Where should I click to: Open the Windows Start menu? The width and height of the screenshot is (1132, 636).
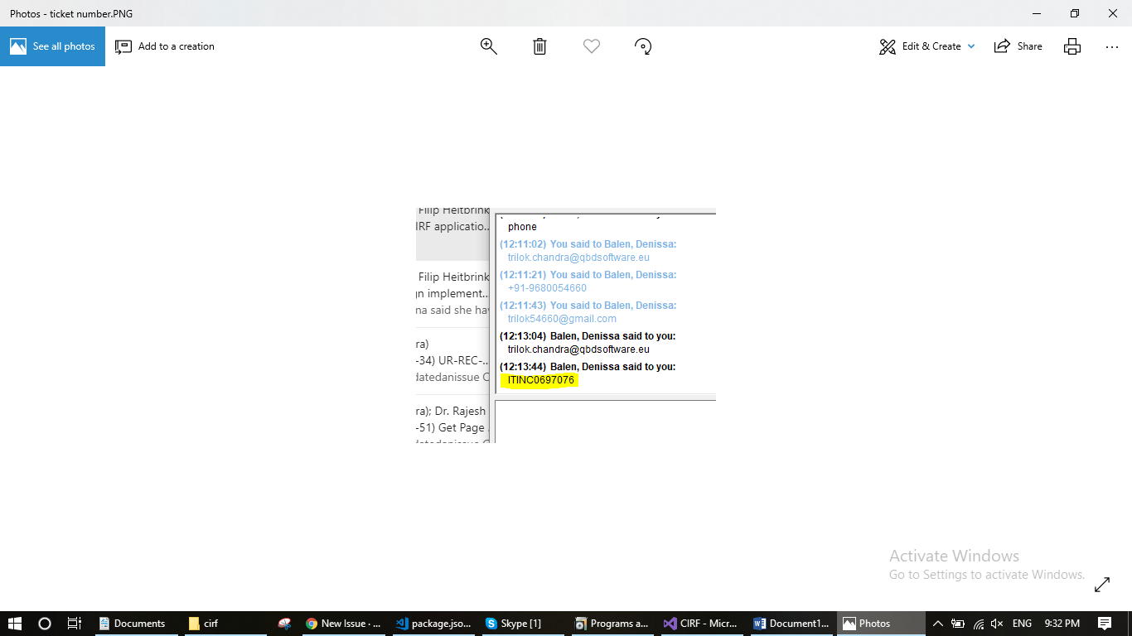(15, 623)
